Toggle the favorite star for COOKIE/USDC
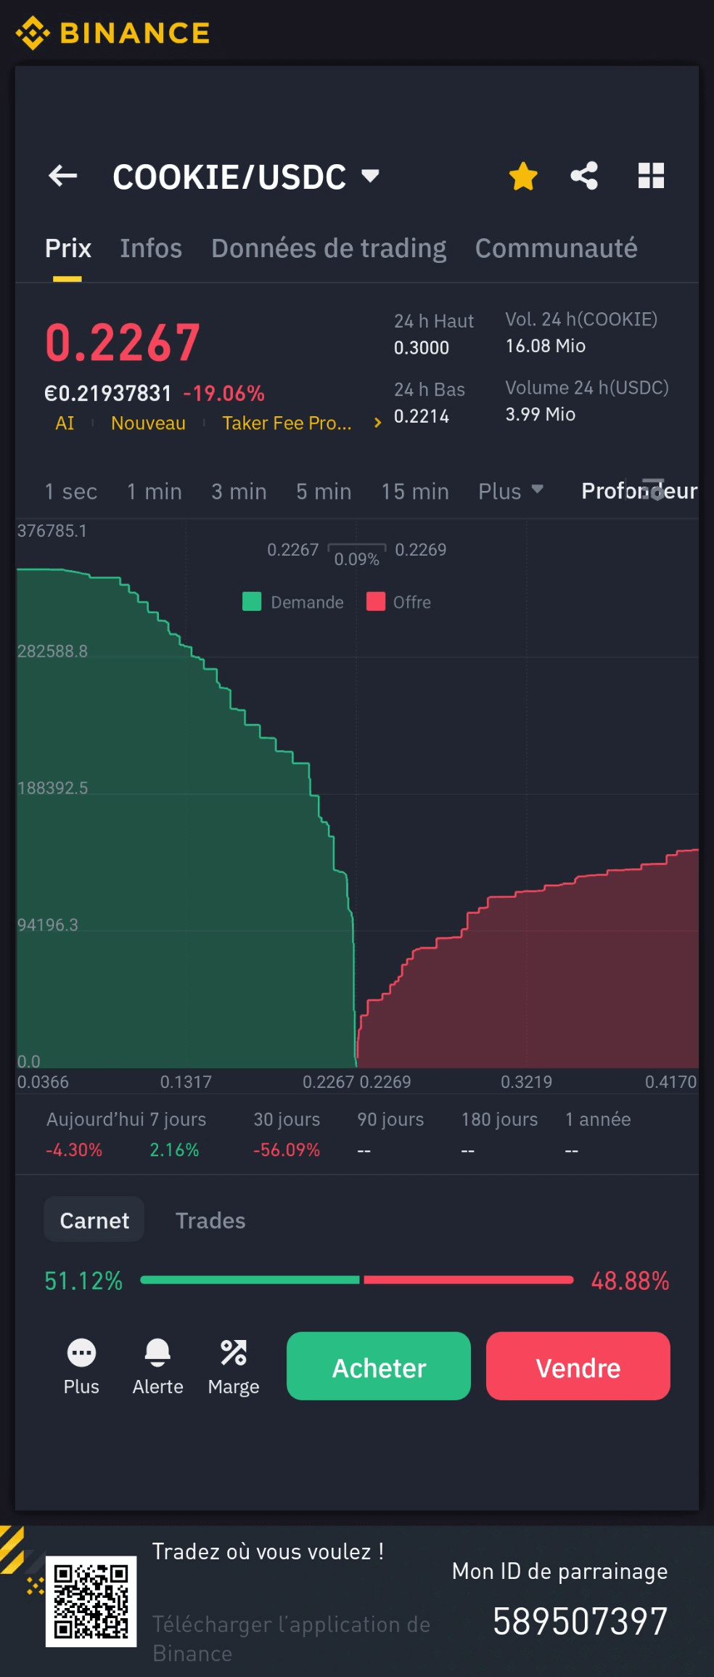The height and width of the screenshot is (1677, 714). tap(523, 176)
